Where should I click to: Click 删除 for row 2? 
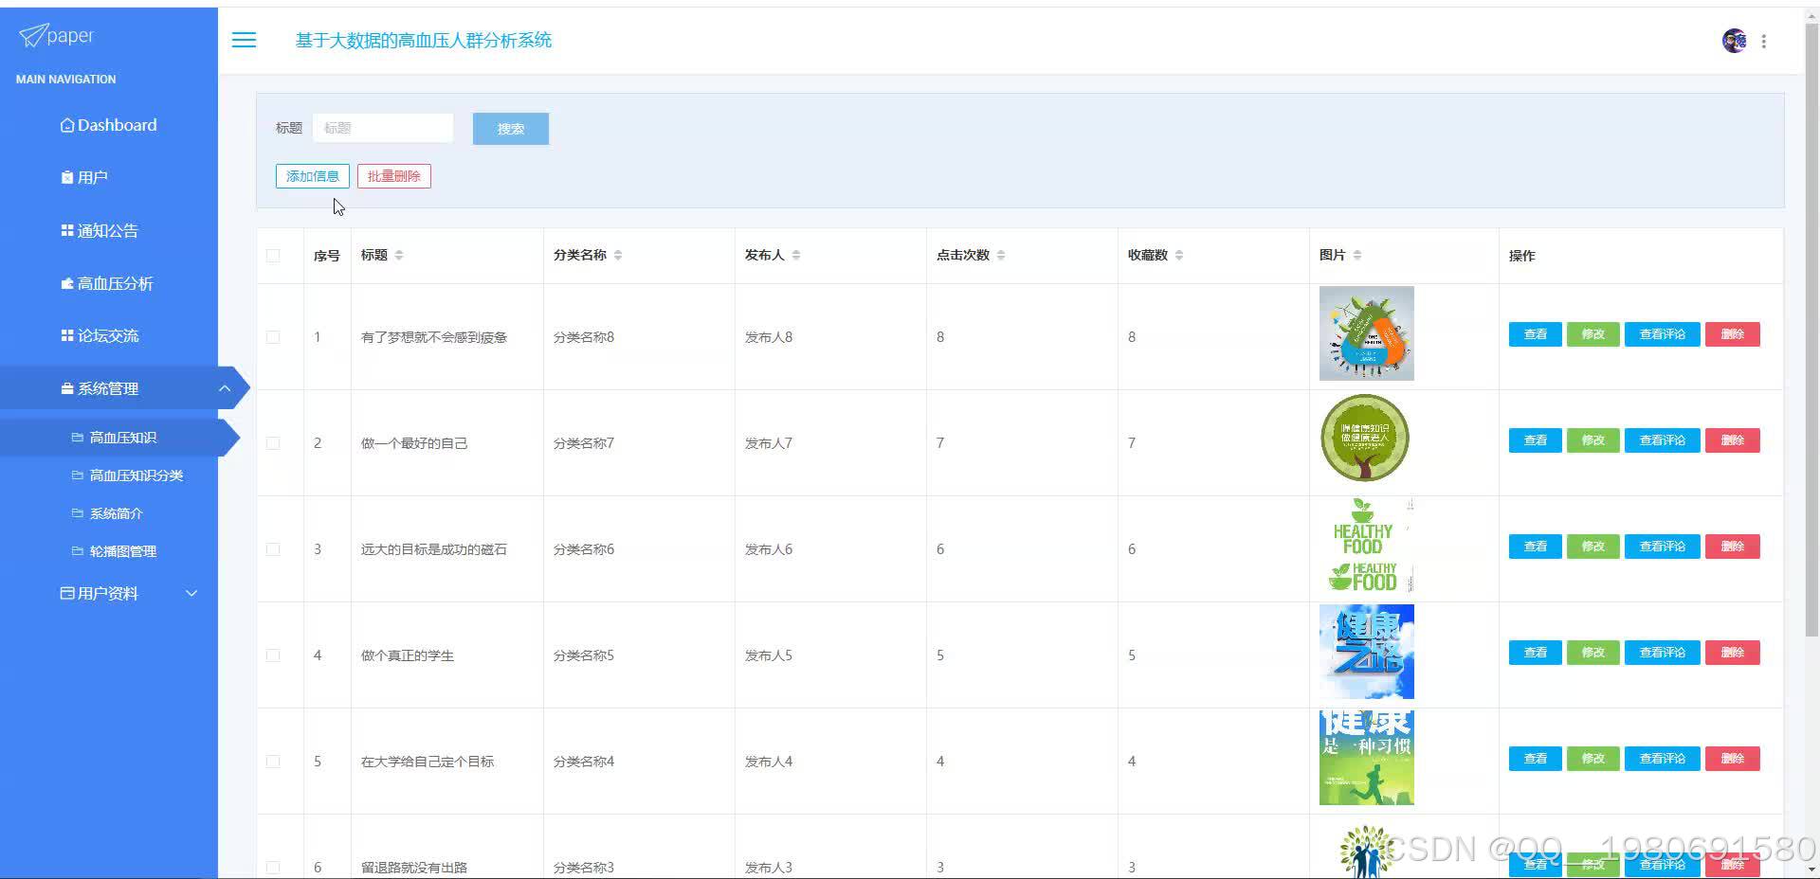tap(1733, 440)
